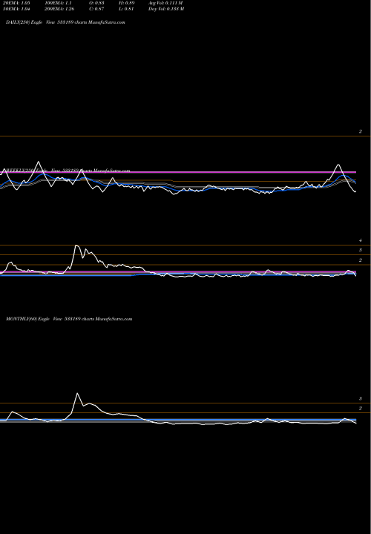Click the 200EMA value in the header
Image resolution: width=371 pixels, height=534 pixels.
[x=59, y=9]
